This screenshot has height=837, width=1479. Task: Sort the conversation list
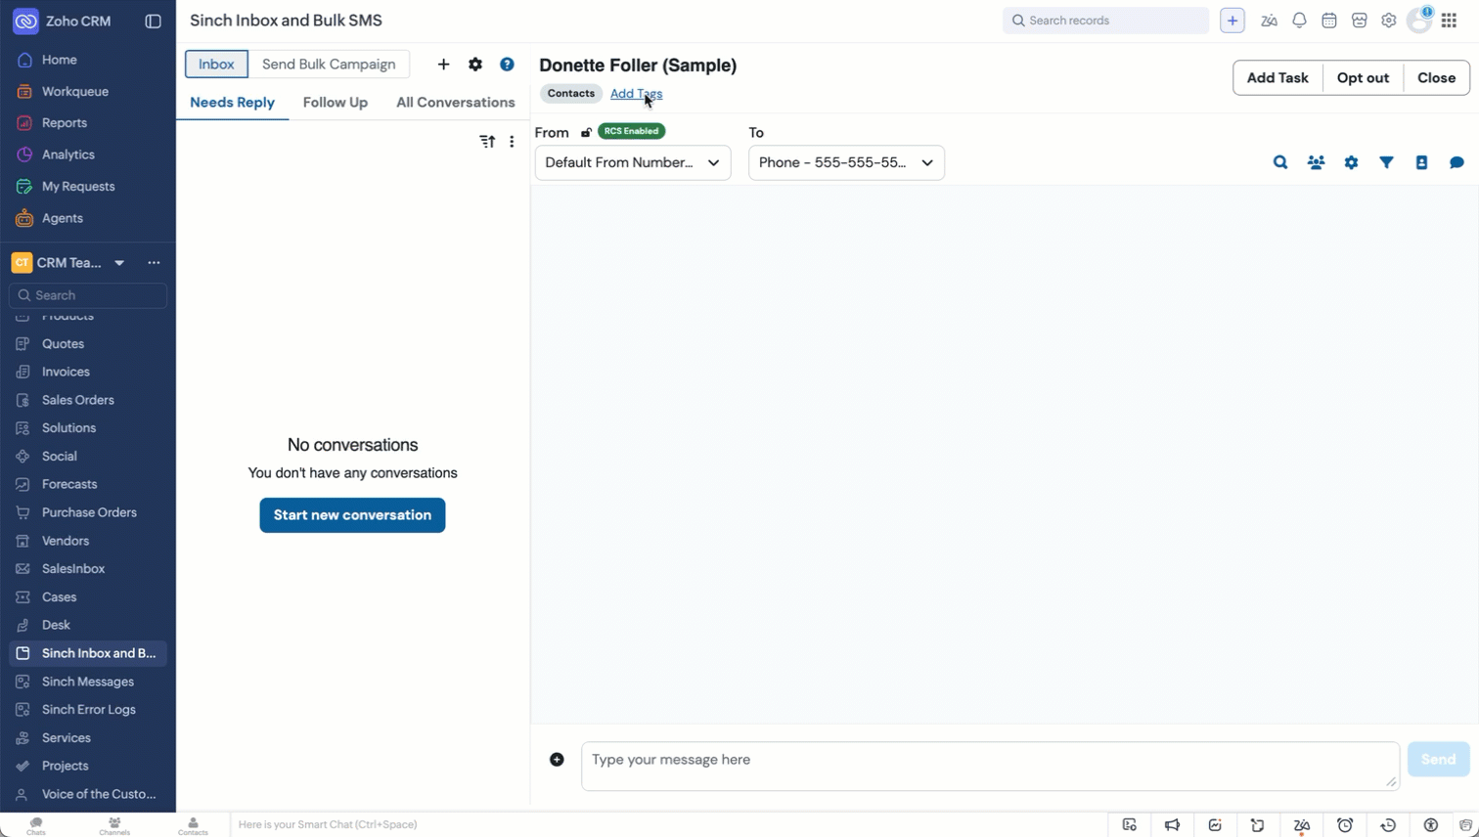487,142
